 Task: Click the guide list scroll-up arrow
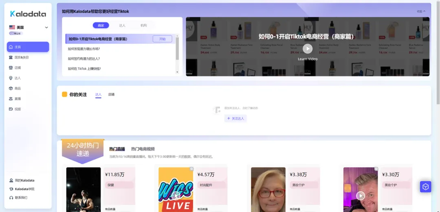click(177, 35)
